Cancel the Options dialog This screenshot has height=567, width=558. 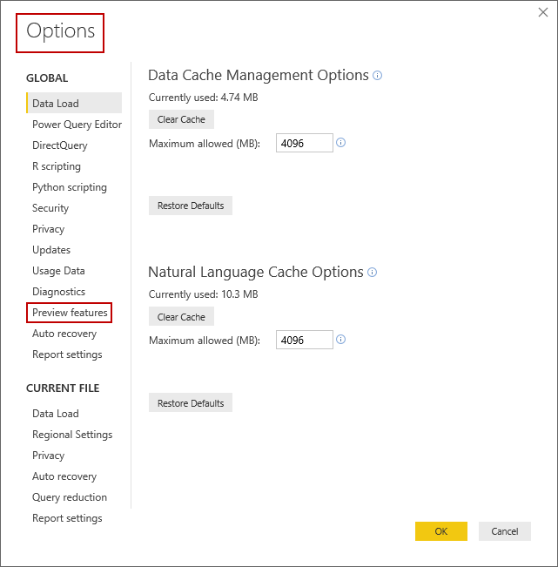click(x=505, y=531)
